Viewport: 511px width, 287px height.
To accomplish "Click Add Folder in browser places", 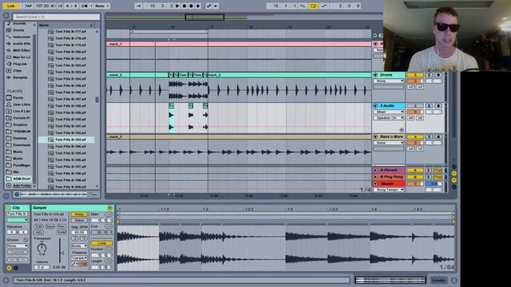I will [x=22, y=186].
